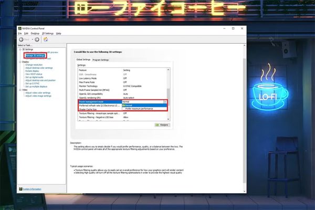
Task: Switch to the Program Settings tab
Action: click(x=101, y=60)
